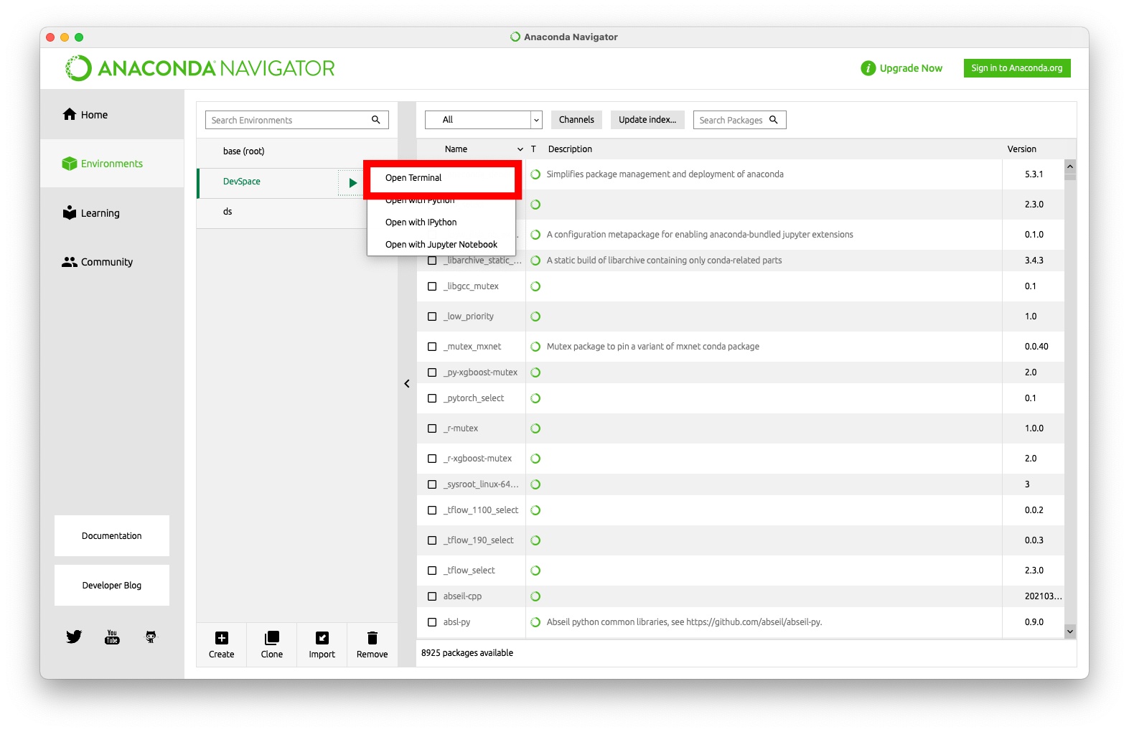Sort packages by the Name column arrow
This screenshot has height=732, width=1129.
(520, 149)
